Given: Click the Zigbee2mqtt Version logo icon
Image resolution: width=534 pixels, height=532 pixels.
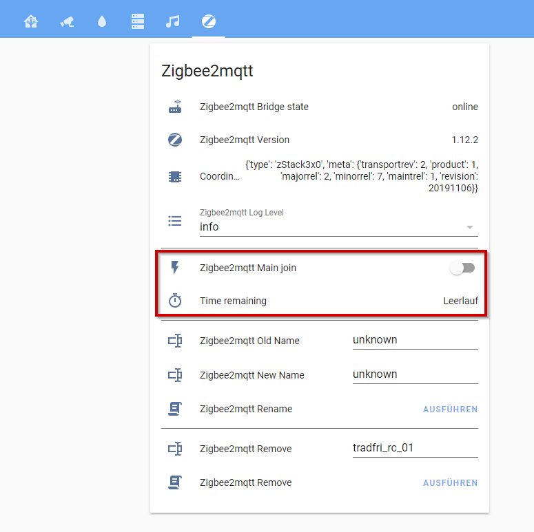Looking at the screenshot, I should [x=175, y=140].
